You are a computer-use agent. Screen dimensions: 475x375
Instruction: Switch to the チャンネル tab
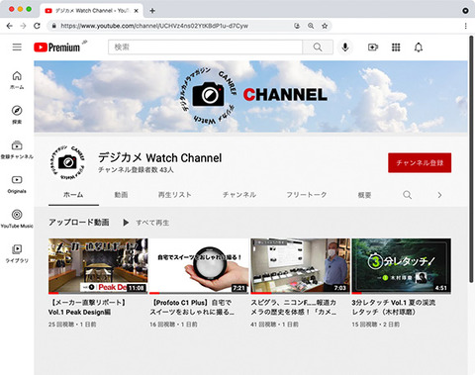click(x=239, y=195)
